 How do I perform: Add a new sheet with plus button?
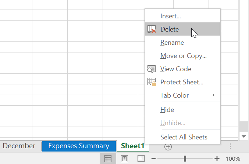pyautogui.click(x=168, y=147)
